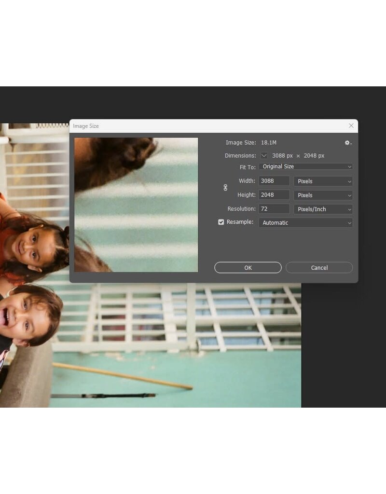This screenshot has height=494, width=386.
Task: Click the Resample label text
Action: point(240,222)
